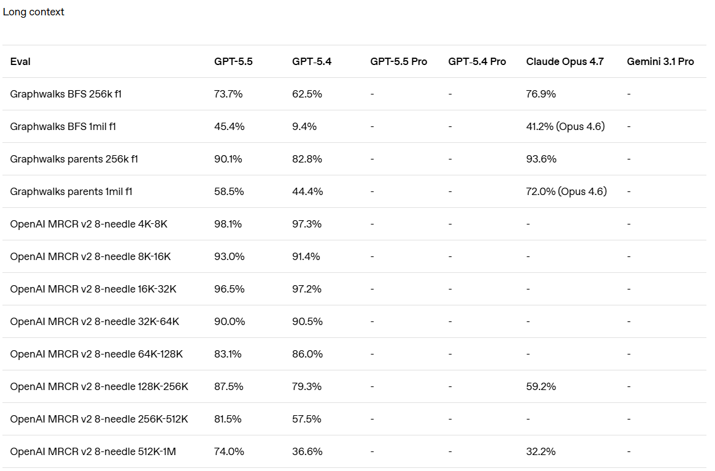The width and height of the screenshot is (715, 471).
Task: Select the Claude Opus 4.7 column header
Action: 565,61
